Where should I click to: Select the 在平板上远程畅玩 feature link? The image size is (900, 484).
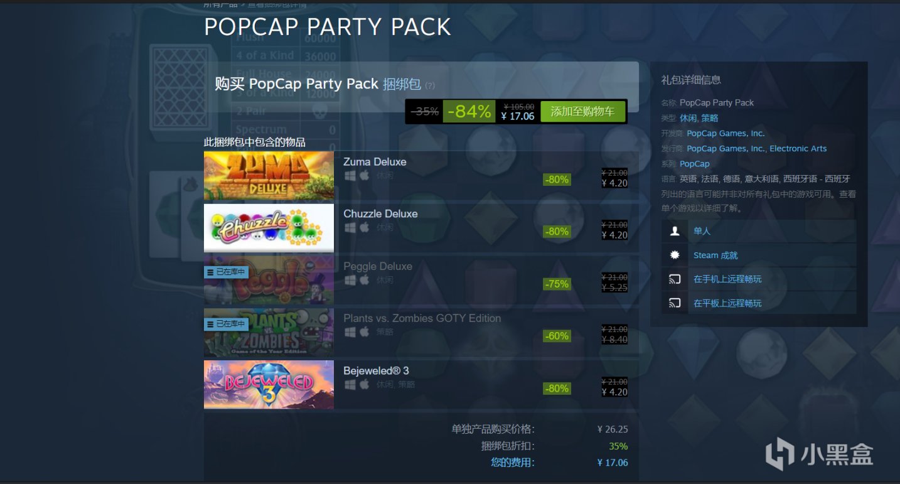point(727,303)
